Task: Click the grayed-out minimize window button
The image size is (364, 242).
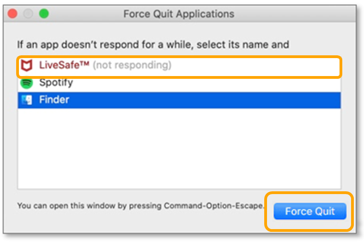Action: tap(29, 14)
